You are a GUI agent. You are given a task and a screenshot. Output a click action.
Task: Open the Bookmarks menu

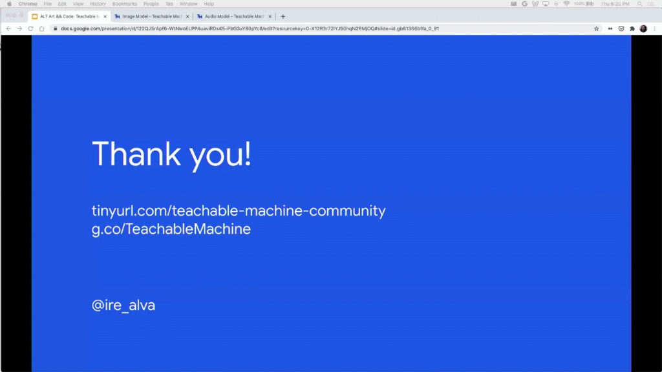tap(125, 4)
